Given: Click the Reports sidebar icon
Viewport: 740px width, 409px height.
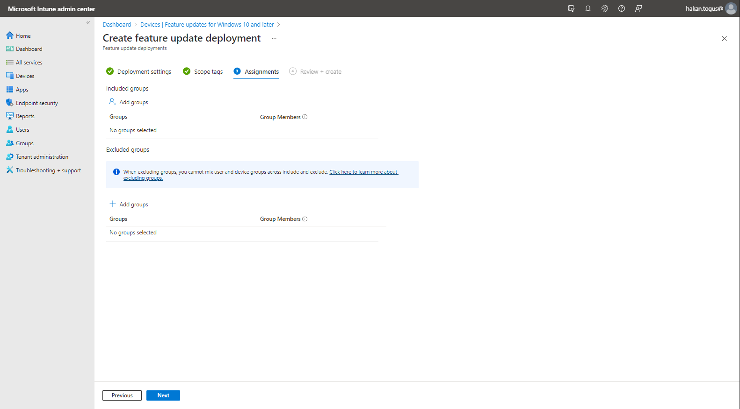Looking at the screenshot, I should pos(10,116).
